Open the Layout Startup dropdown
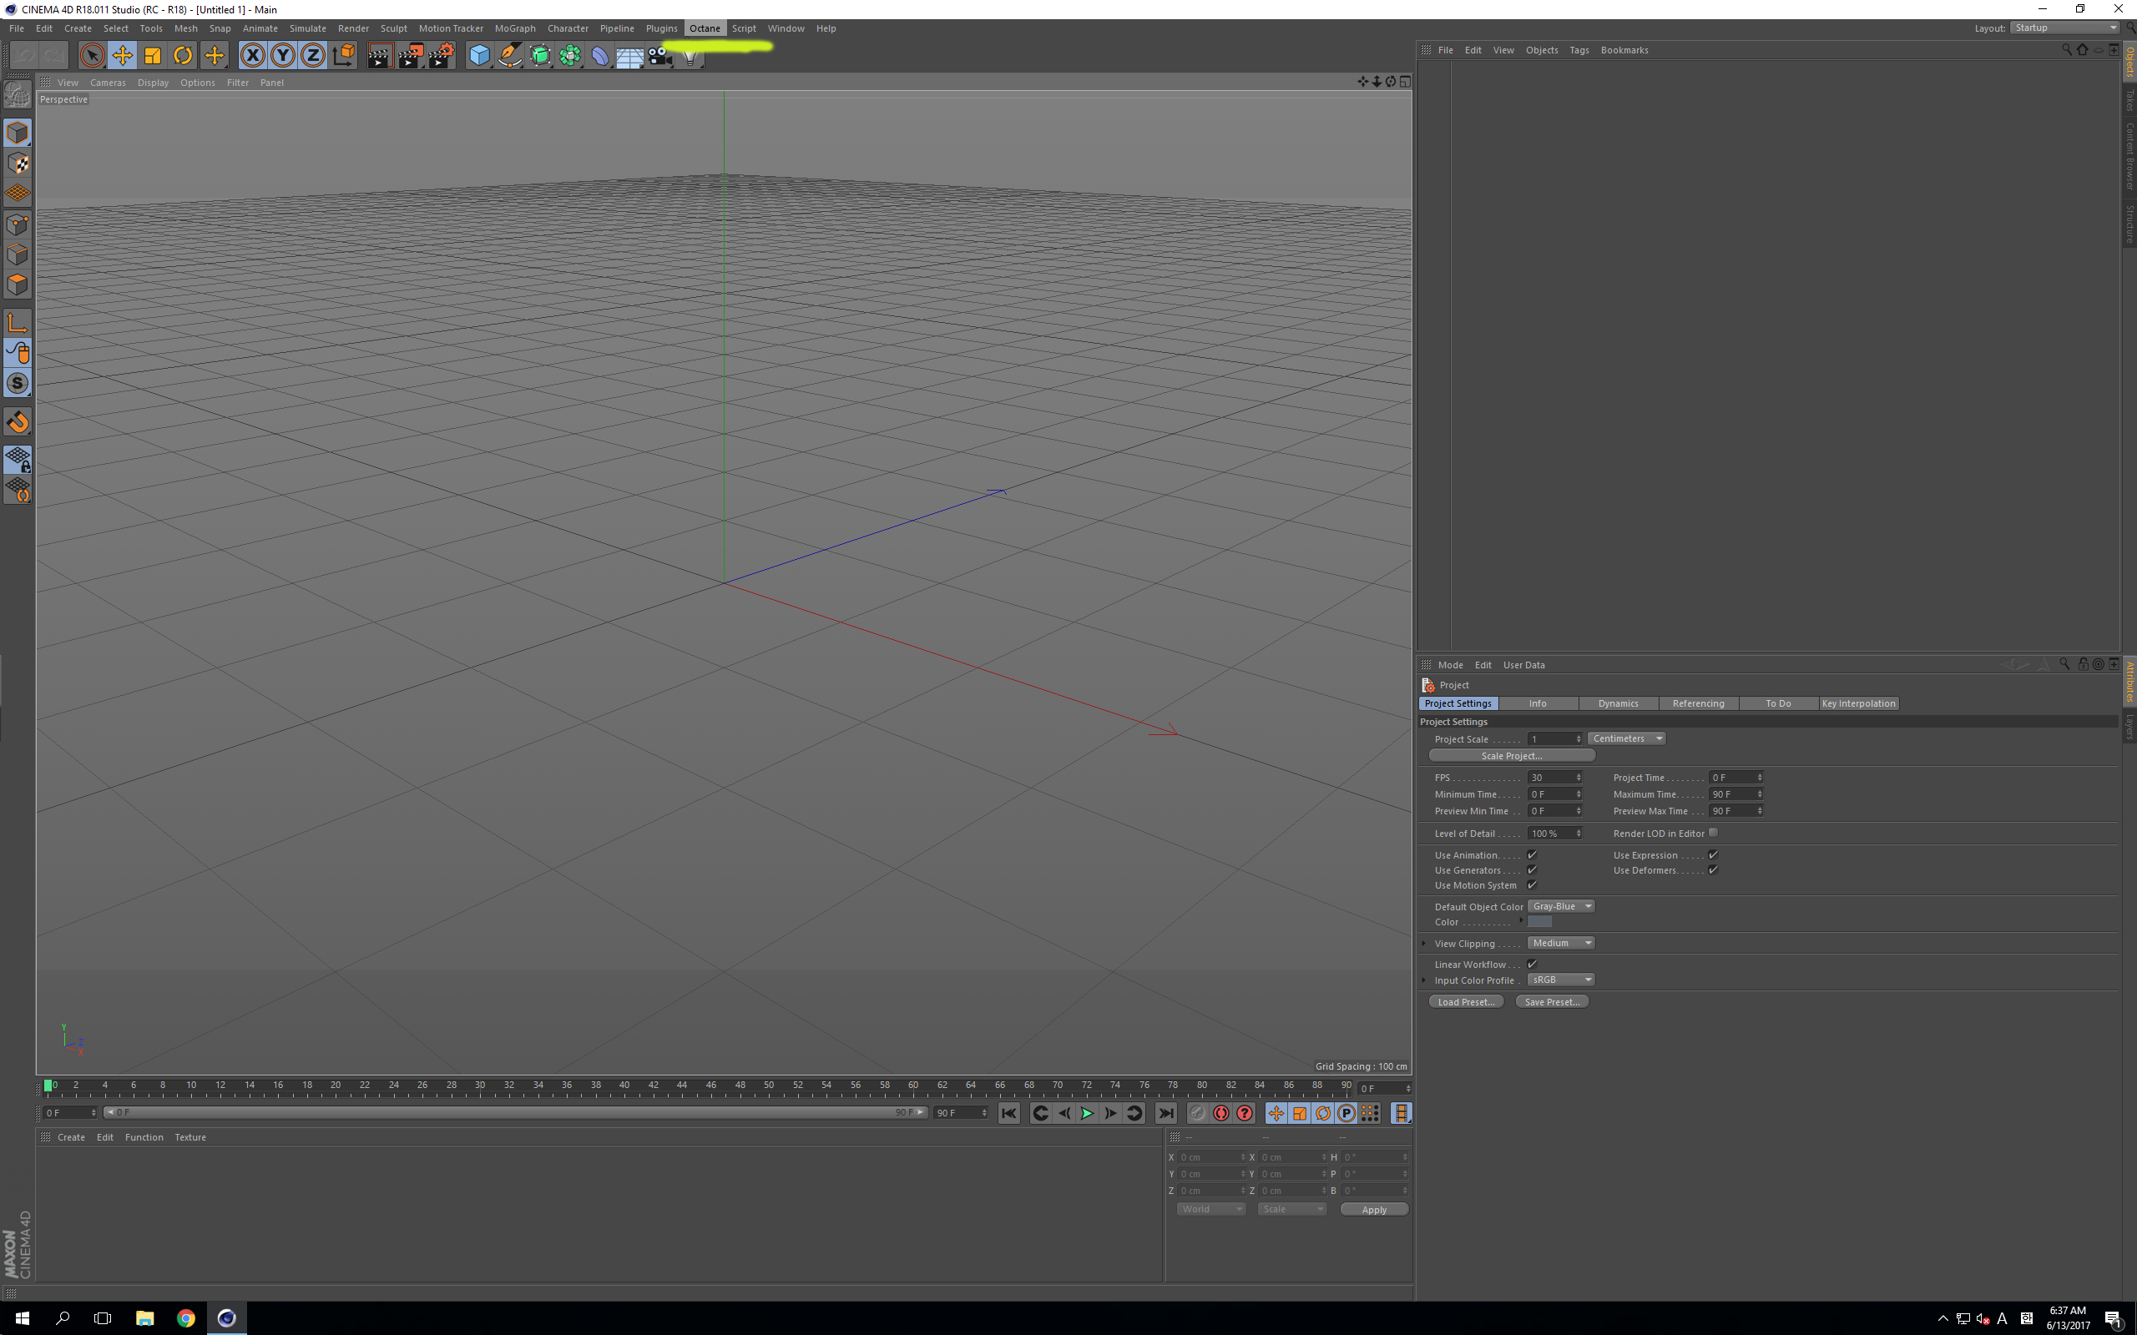 (2064, 28)
